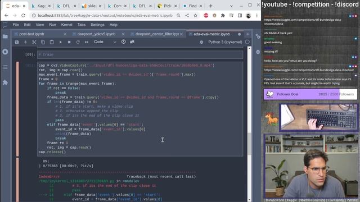
Task: Open the Edit menu
Action: 27,25
